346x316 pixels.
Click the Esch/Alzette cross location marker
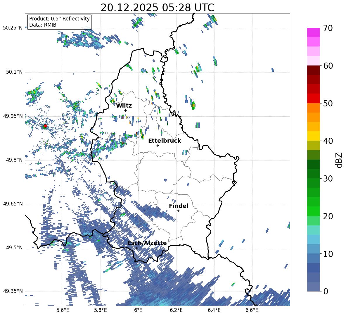[136, 248]
